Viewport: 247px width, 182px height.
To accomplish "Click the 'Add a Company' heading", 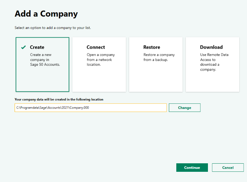I will pos(46,14).
